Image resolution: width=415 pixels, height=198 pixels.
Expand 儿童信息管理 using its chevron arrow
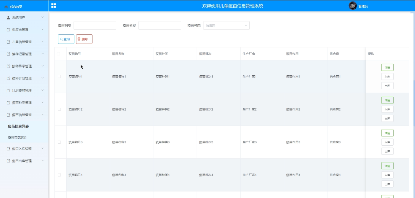[42, 42]
